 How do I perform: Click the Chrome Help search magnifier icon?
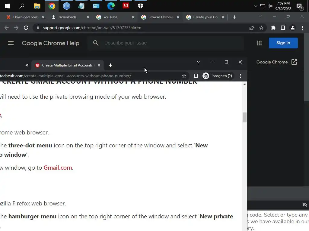(96, 43)
